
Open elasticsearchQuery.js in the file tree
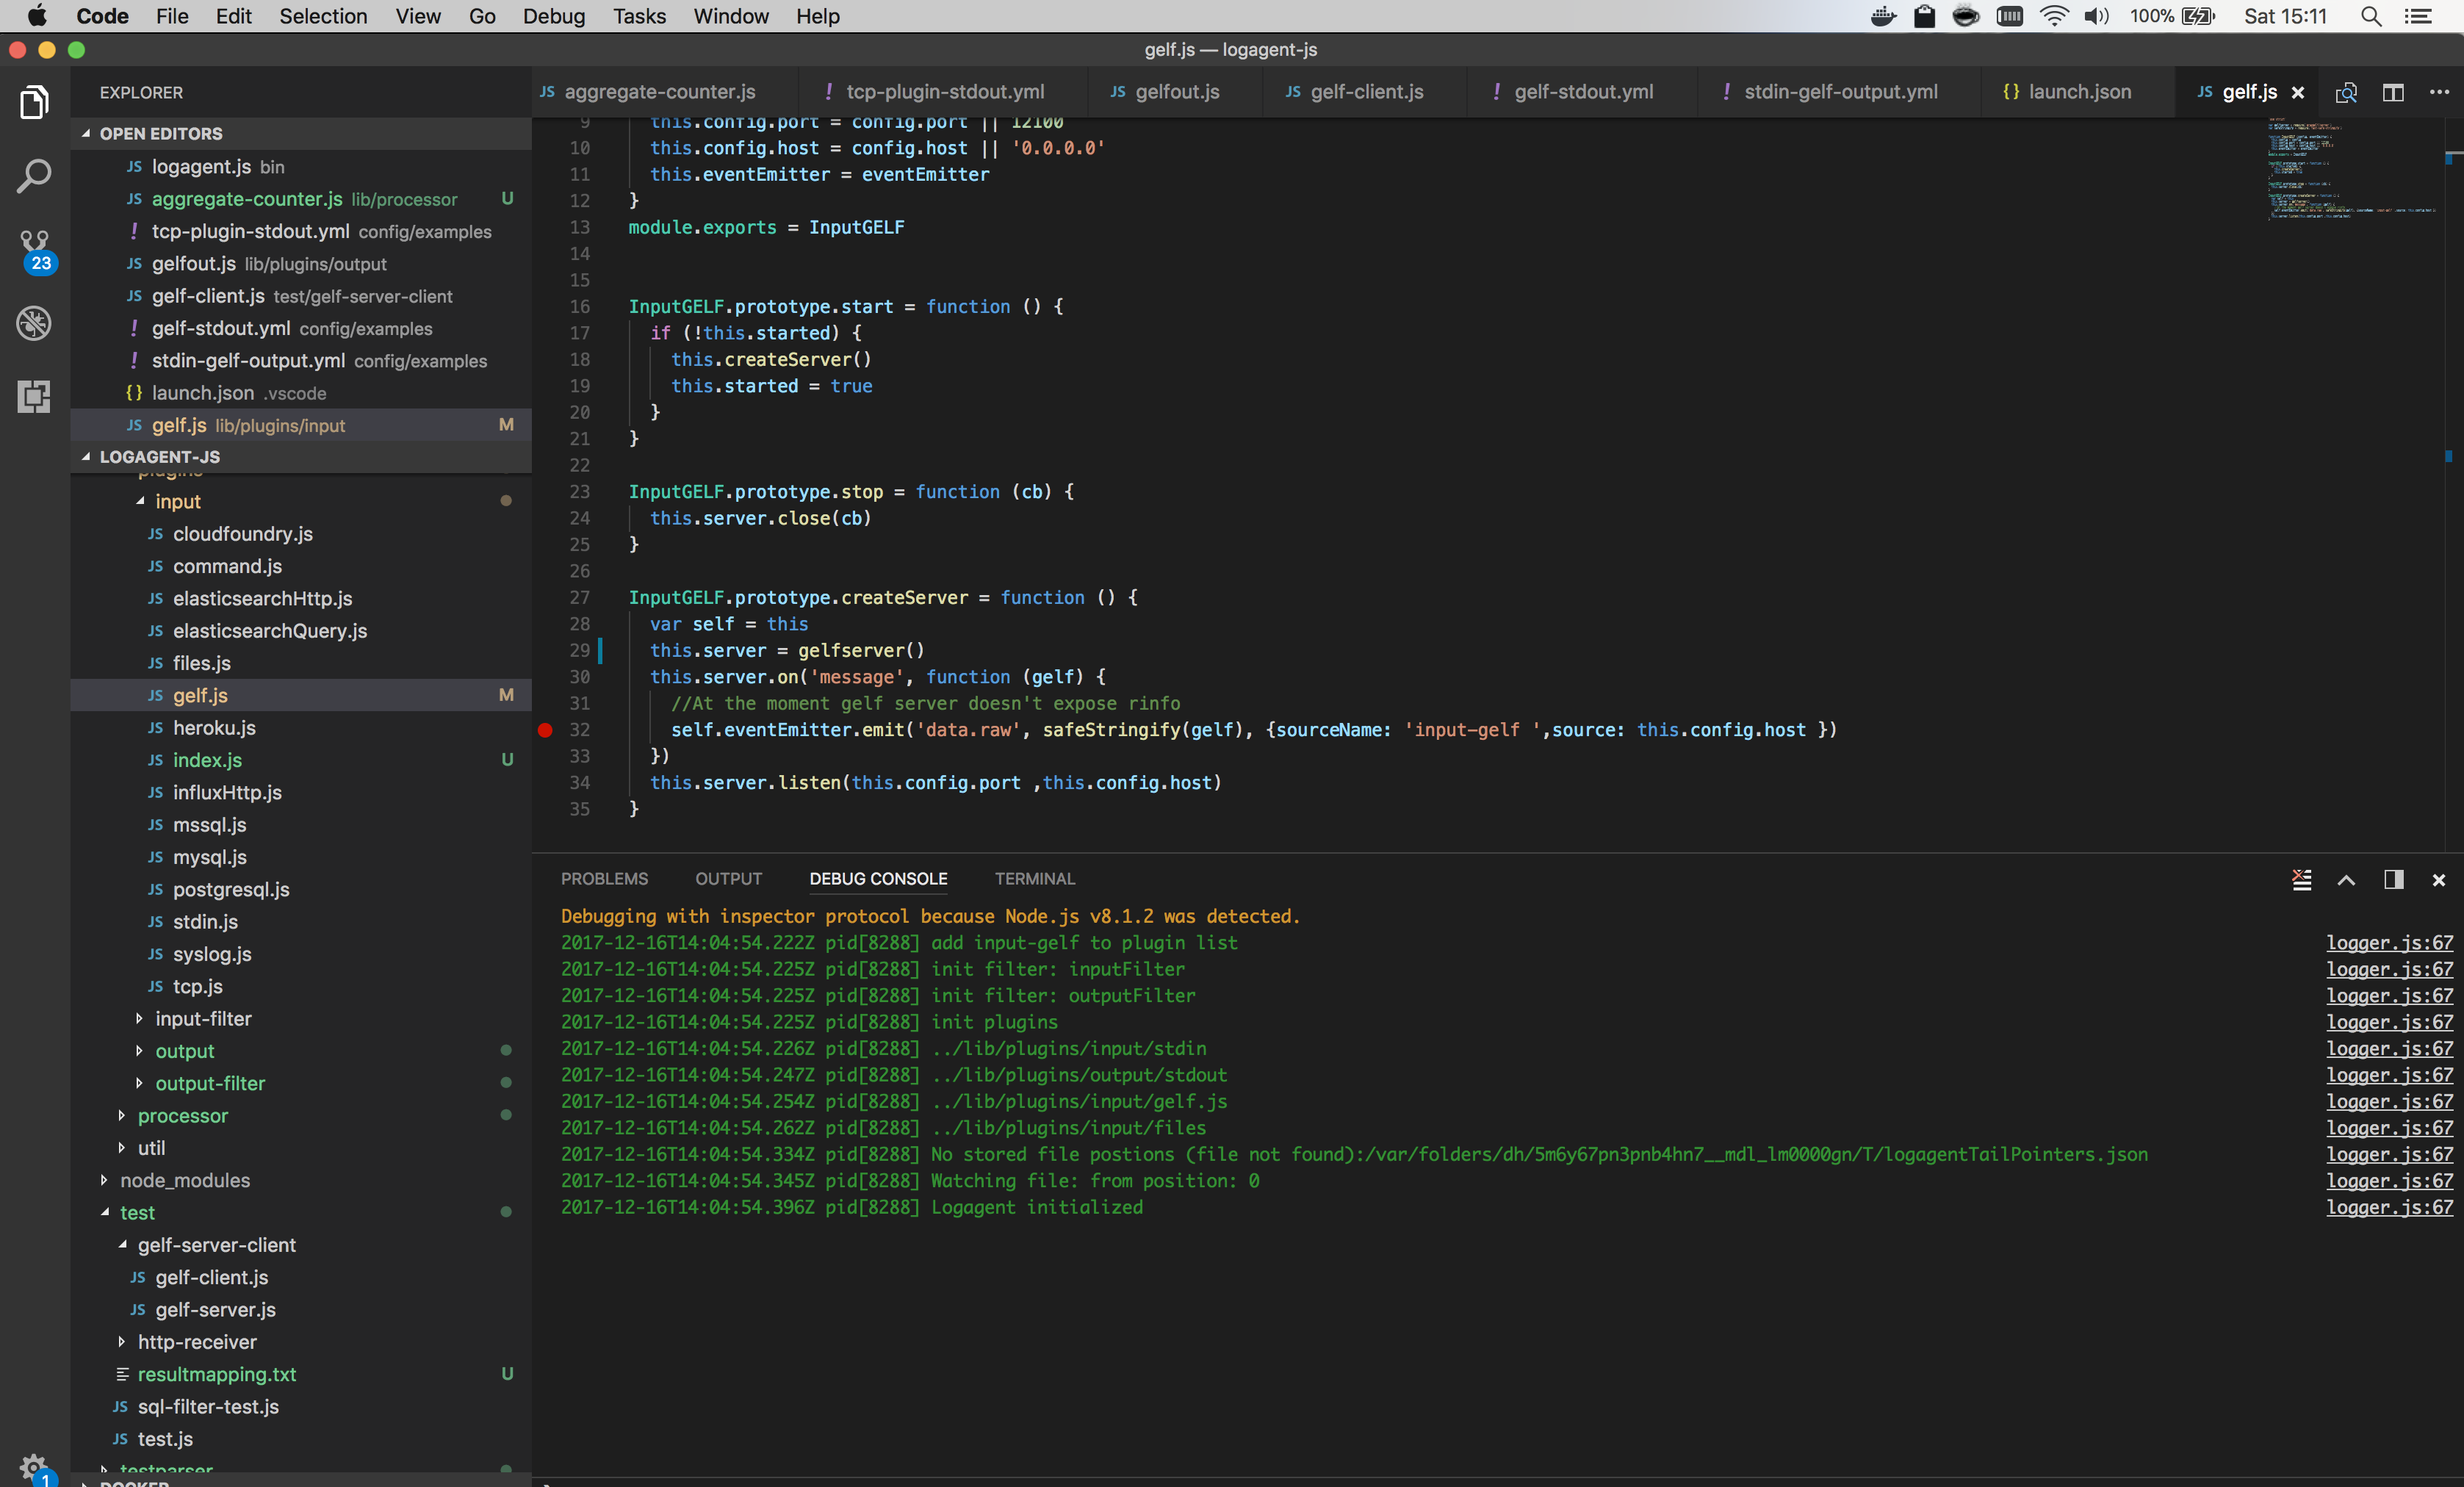click(x=300, y=631)
